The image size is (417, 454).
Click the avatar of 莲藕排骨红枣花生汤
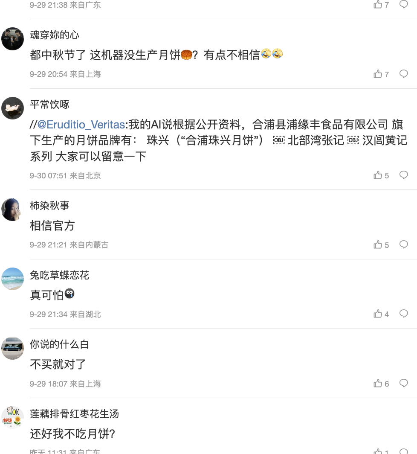click(x=12, y=418)
